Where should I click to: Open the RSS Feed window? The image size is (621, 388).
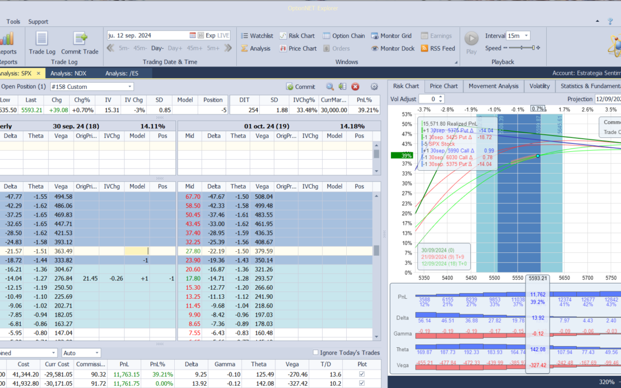(438, 48)
